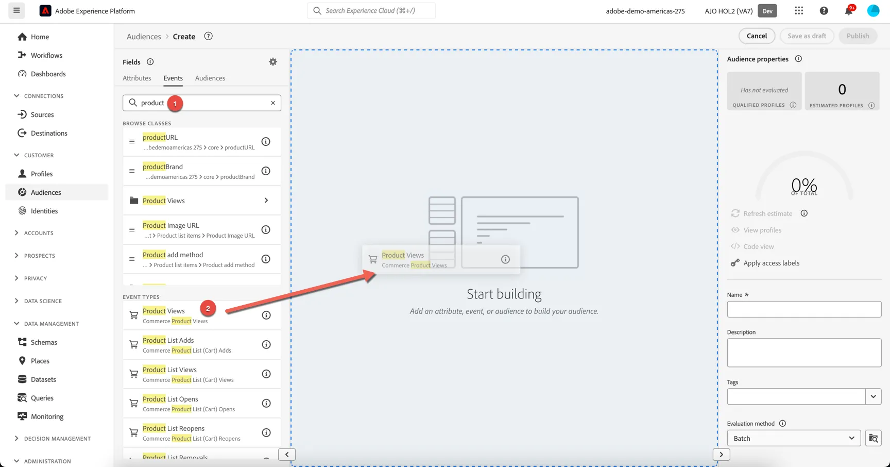The width and height of the screenshot is (890, 467).
Task: Collapse the left Fields panel arrow
Action: (x=287, y=455)
